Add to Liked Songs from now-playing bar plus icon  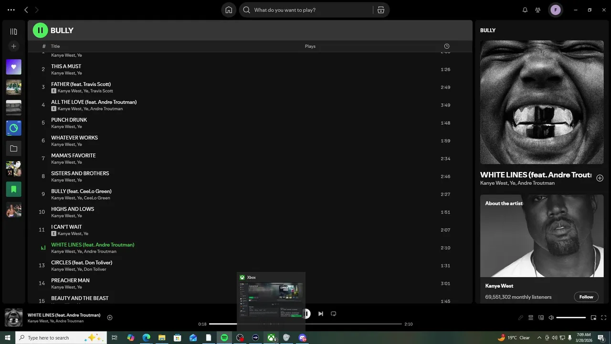click(x=110, y=318)
